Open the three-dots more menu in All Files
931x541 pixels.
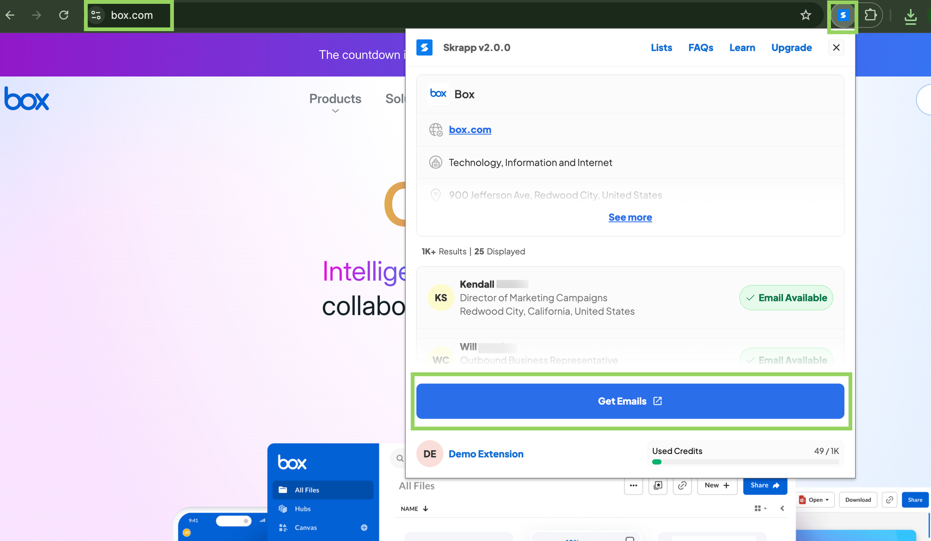(634, 485)
